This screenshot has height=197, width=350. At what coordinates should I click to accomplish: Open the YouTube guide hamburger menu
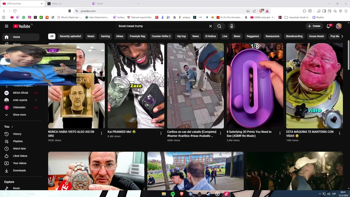(7, 26)
